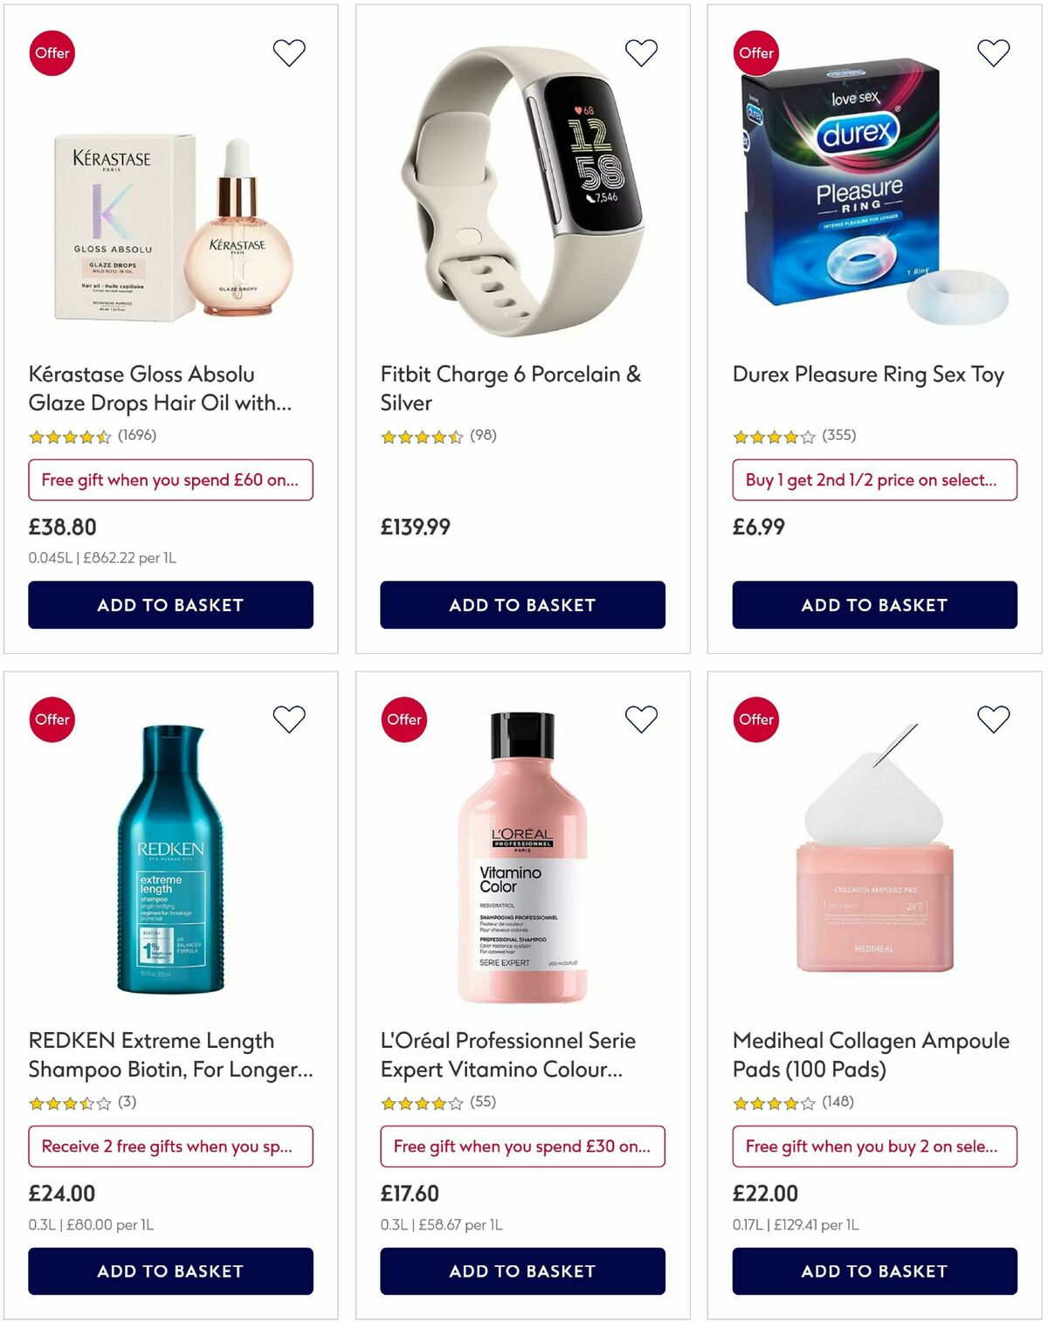Add the Durex Pleasure Ring to basket
This screenshot has width=1048, height=1322.
pyautogui.click(x=873, y=604)
